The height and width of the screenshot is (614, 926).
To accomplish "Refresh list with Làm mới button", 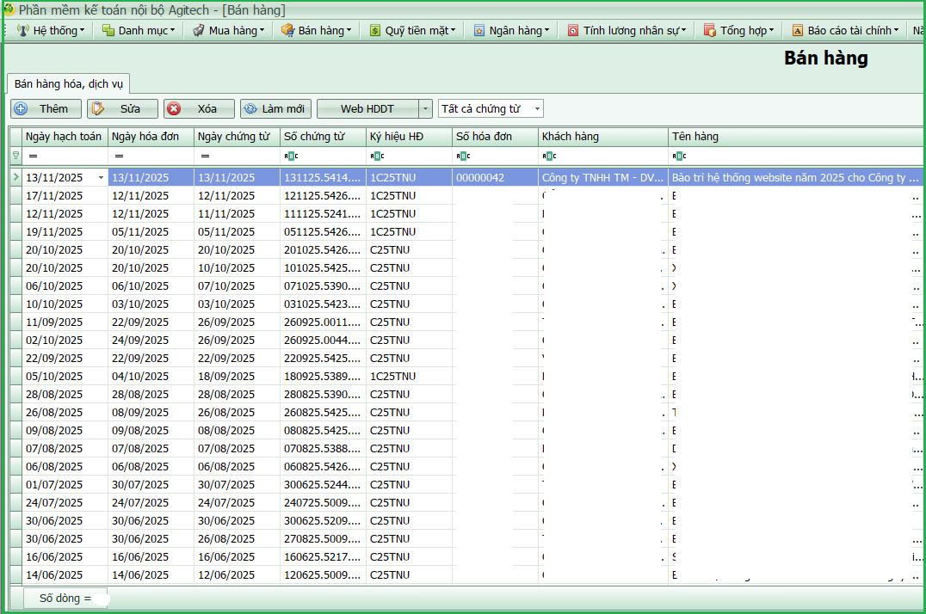I will (x=275, y=109).
